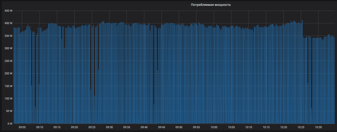Screen dimensions: 337x132
Task: Click the 09:30 time axis label
Action: 109,127
